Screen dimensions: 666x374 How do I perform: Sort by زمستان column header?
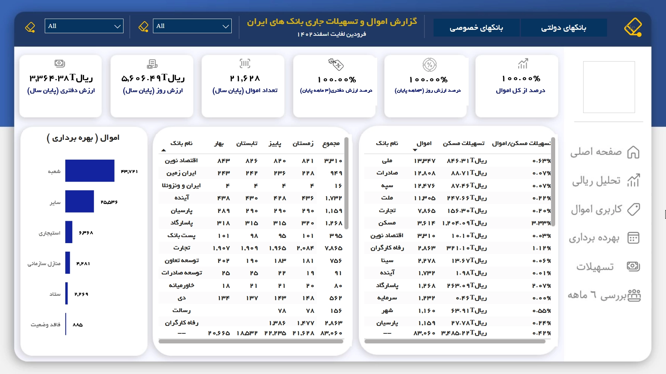point(303,144)
